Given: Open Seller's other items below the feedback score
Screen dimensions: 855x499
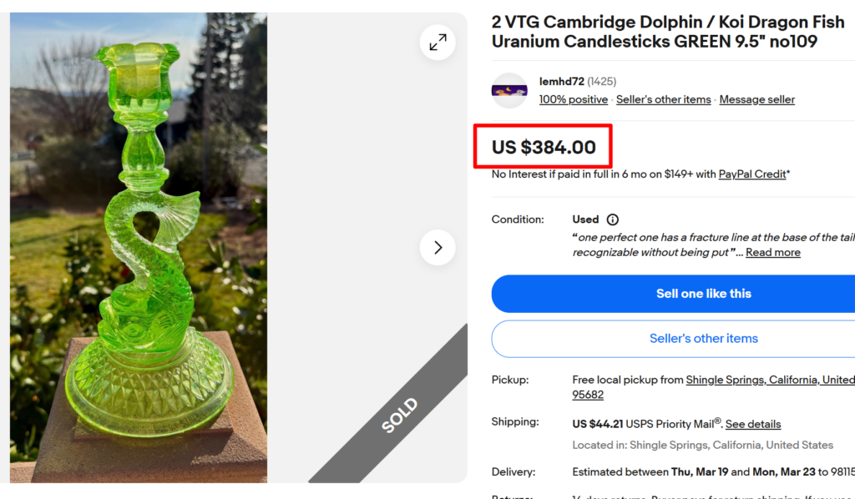Looking at the screenshot, I should coord(663,98).
